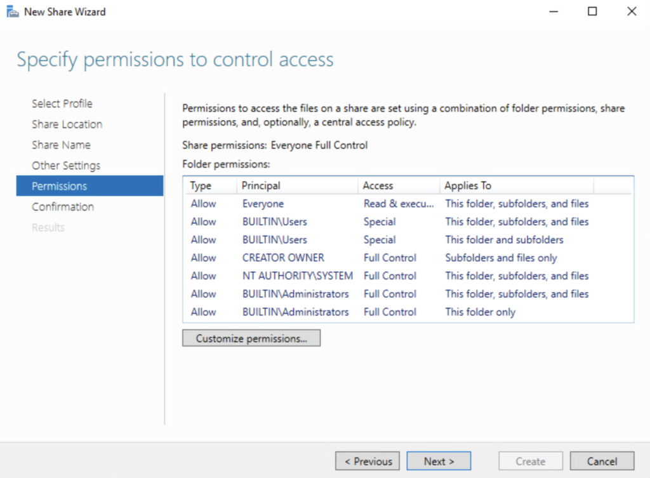The width and height of the screenshot is (650, 478).
Task: Go to the Share Location step
Action: click(67, 124)
